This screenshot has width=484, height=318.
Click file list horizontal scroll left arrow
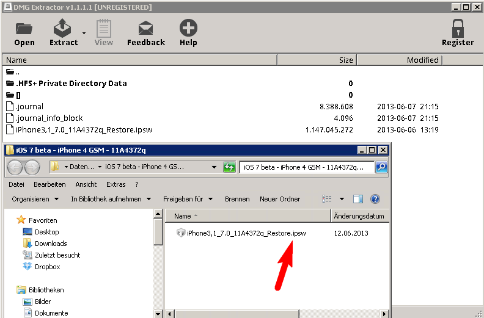click(x=169, y=314)
